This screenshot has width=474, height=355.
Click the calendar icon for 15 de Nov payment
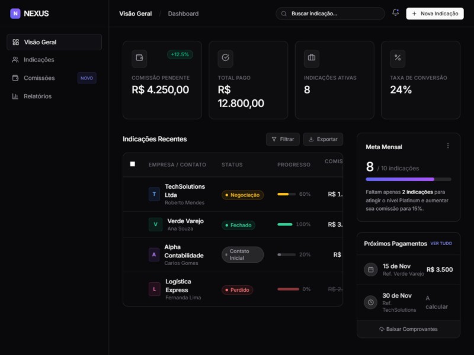click(x=371, y=270)
